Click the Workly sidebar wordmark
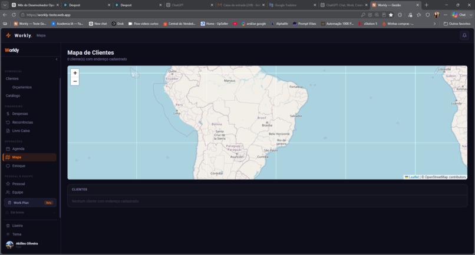 [12, 50]
